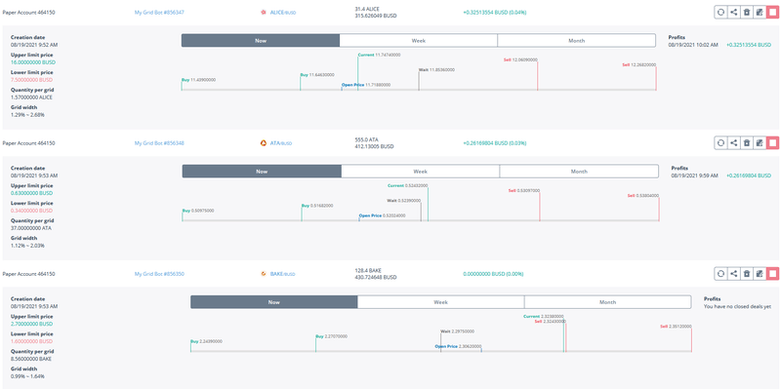Edit the BAKE/BUSD grid bot
781x389 pixels.
(x=760, y=274)
